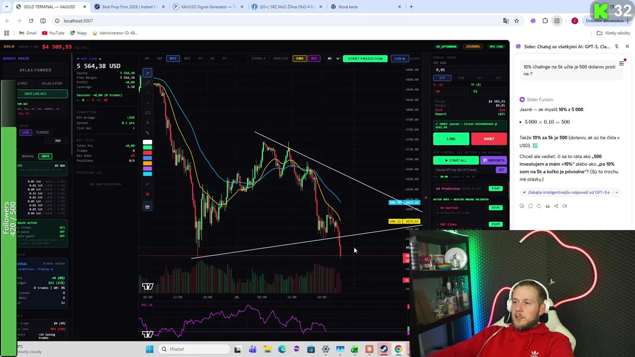This screenshot has width=635, height=357.
Task: Switch chart to M30 timeframe
Action: 187,59
